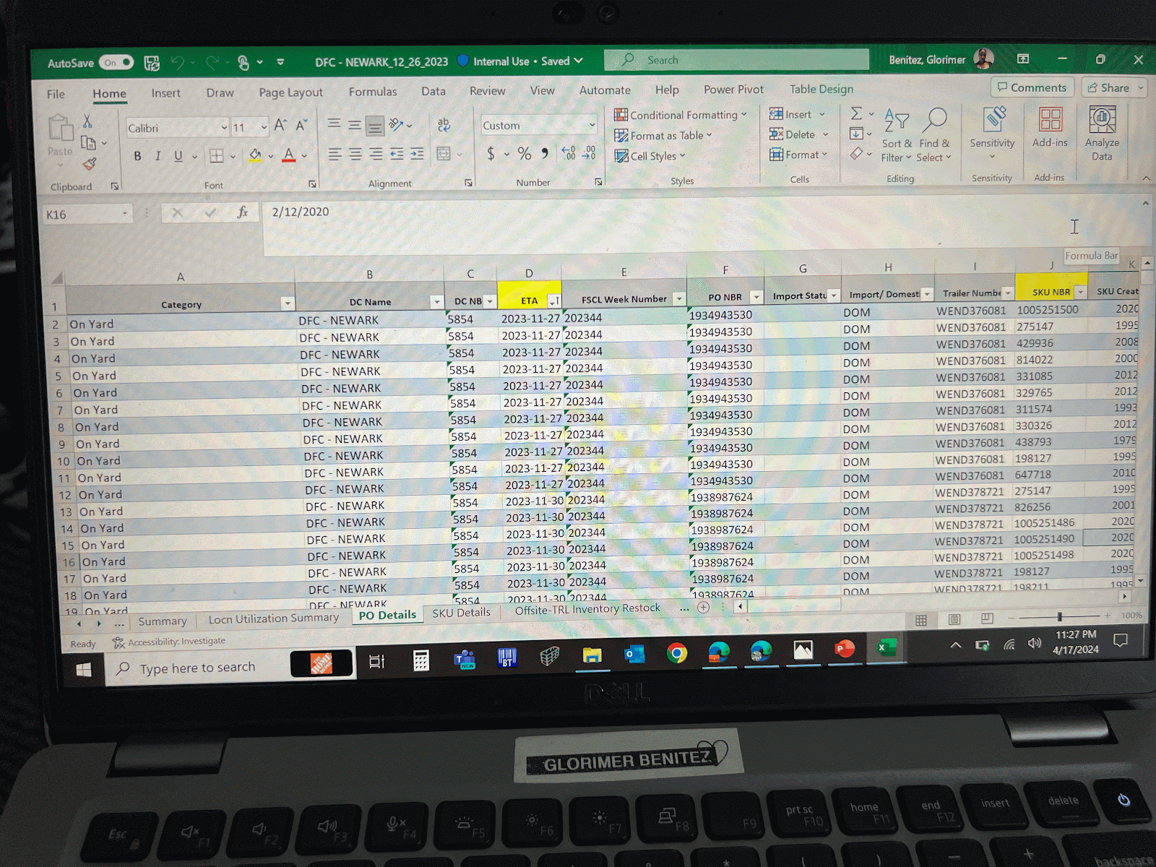Click the Undo arrow icon
The width and height of the screenshot is (1156, 867).
click(x=177, y=63)
